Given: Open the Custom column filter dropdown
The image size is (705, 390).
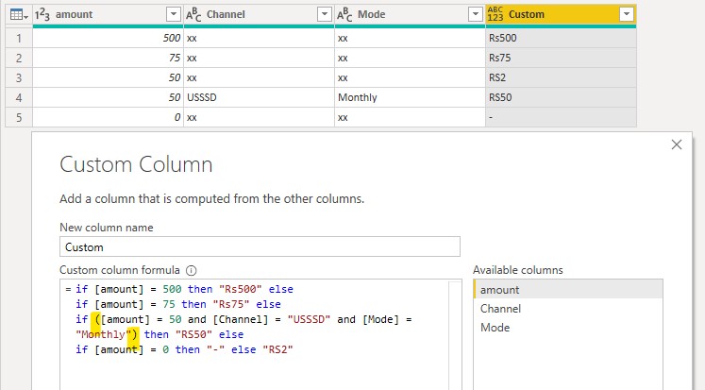Looking at the screenshot, I should (627, 14).
